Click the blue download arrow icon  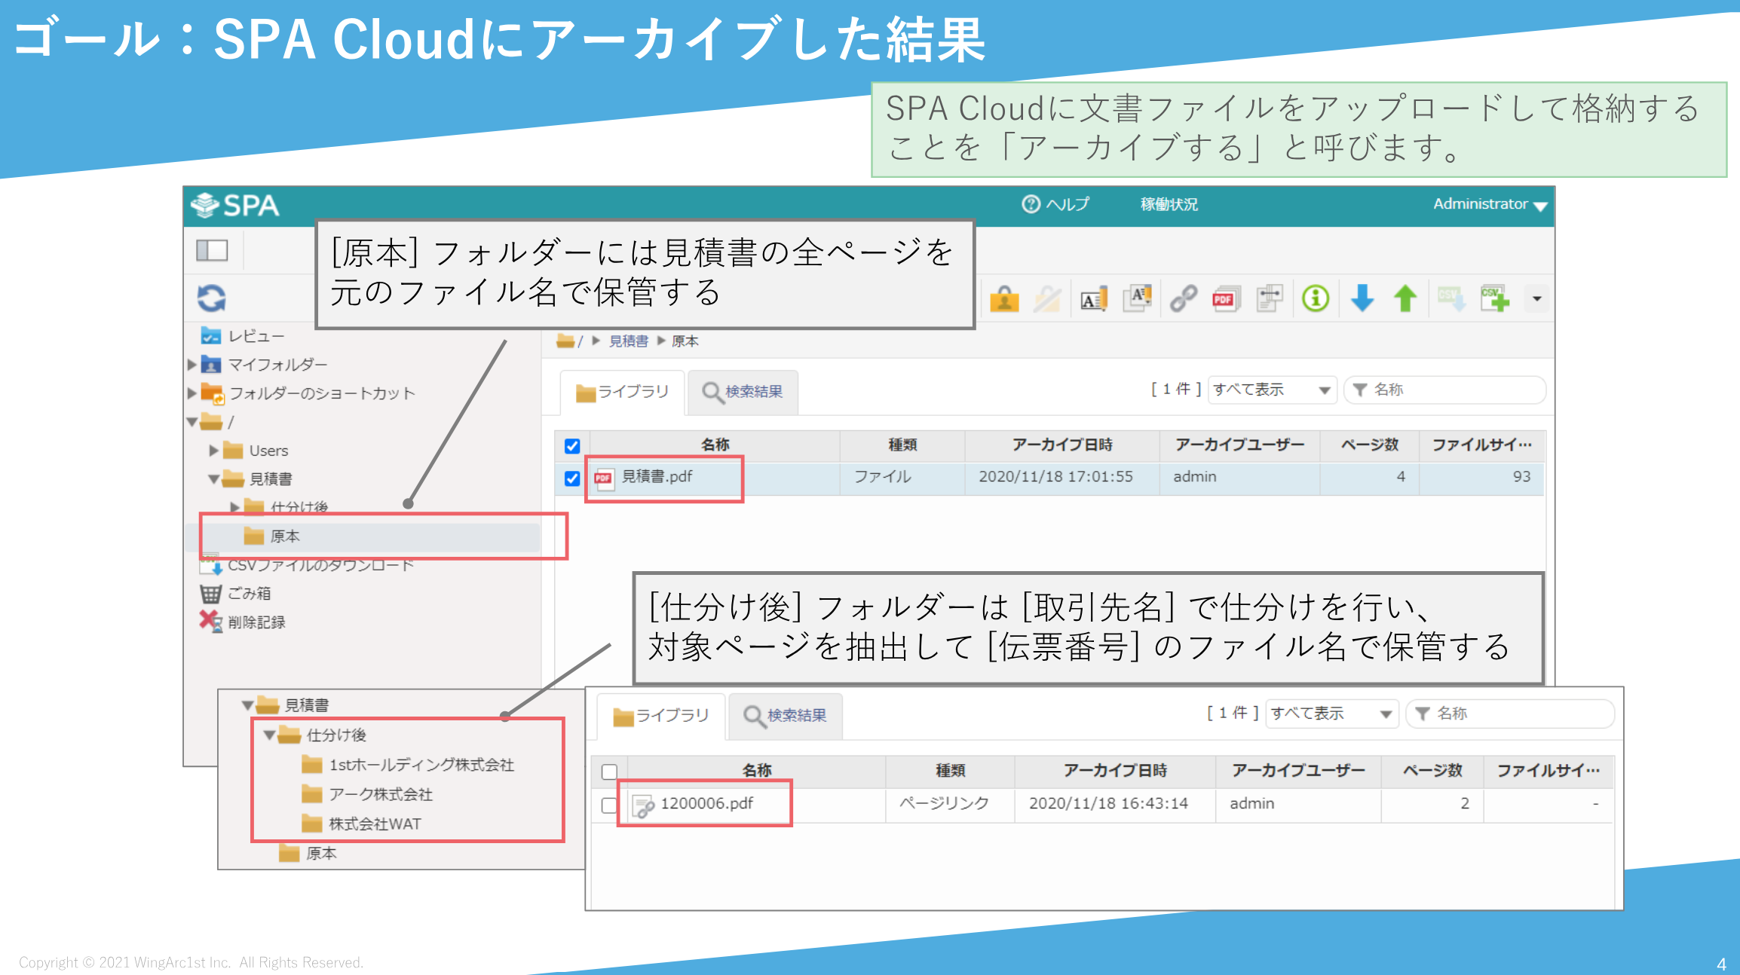point(1362,299)
